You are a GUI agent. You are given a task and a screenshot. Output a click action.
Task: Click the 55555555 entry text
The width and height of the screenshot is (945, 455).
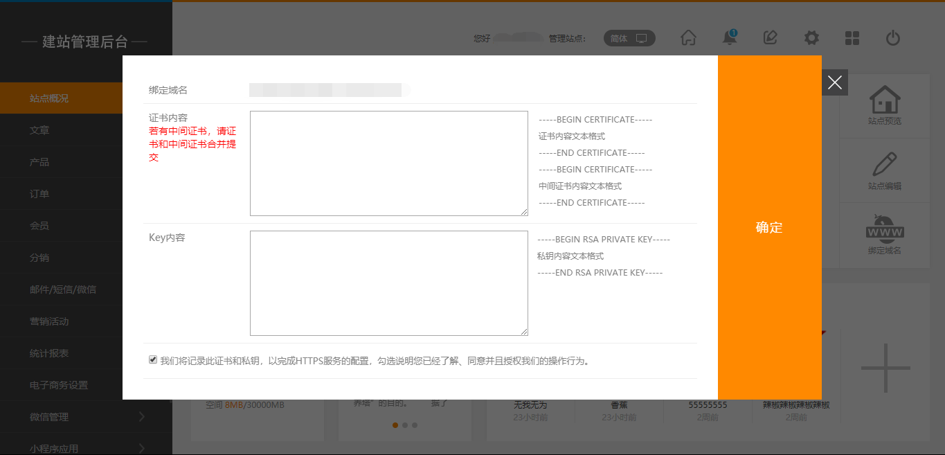pos(708,404)
